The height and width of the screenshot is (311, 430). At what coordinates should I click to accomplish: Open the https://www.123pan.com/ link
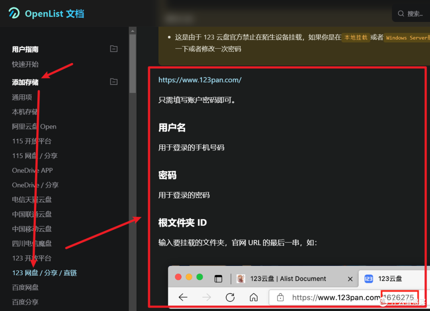[x=200, y=80]
